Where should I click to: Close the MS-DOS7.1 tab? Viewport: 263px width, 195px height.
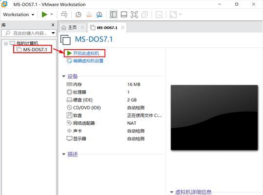[x=123, y=28]
